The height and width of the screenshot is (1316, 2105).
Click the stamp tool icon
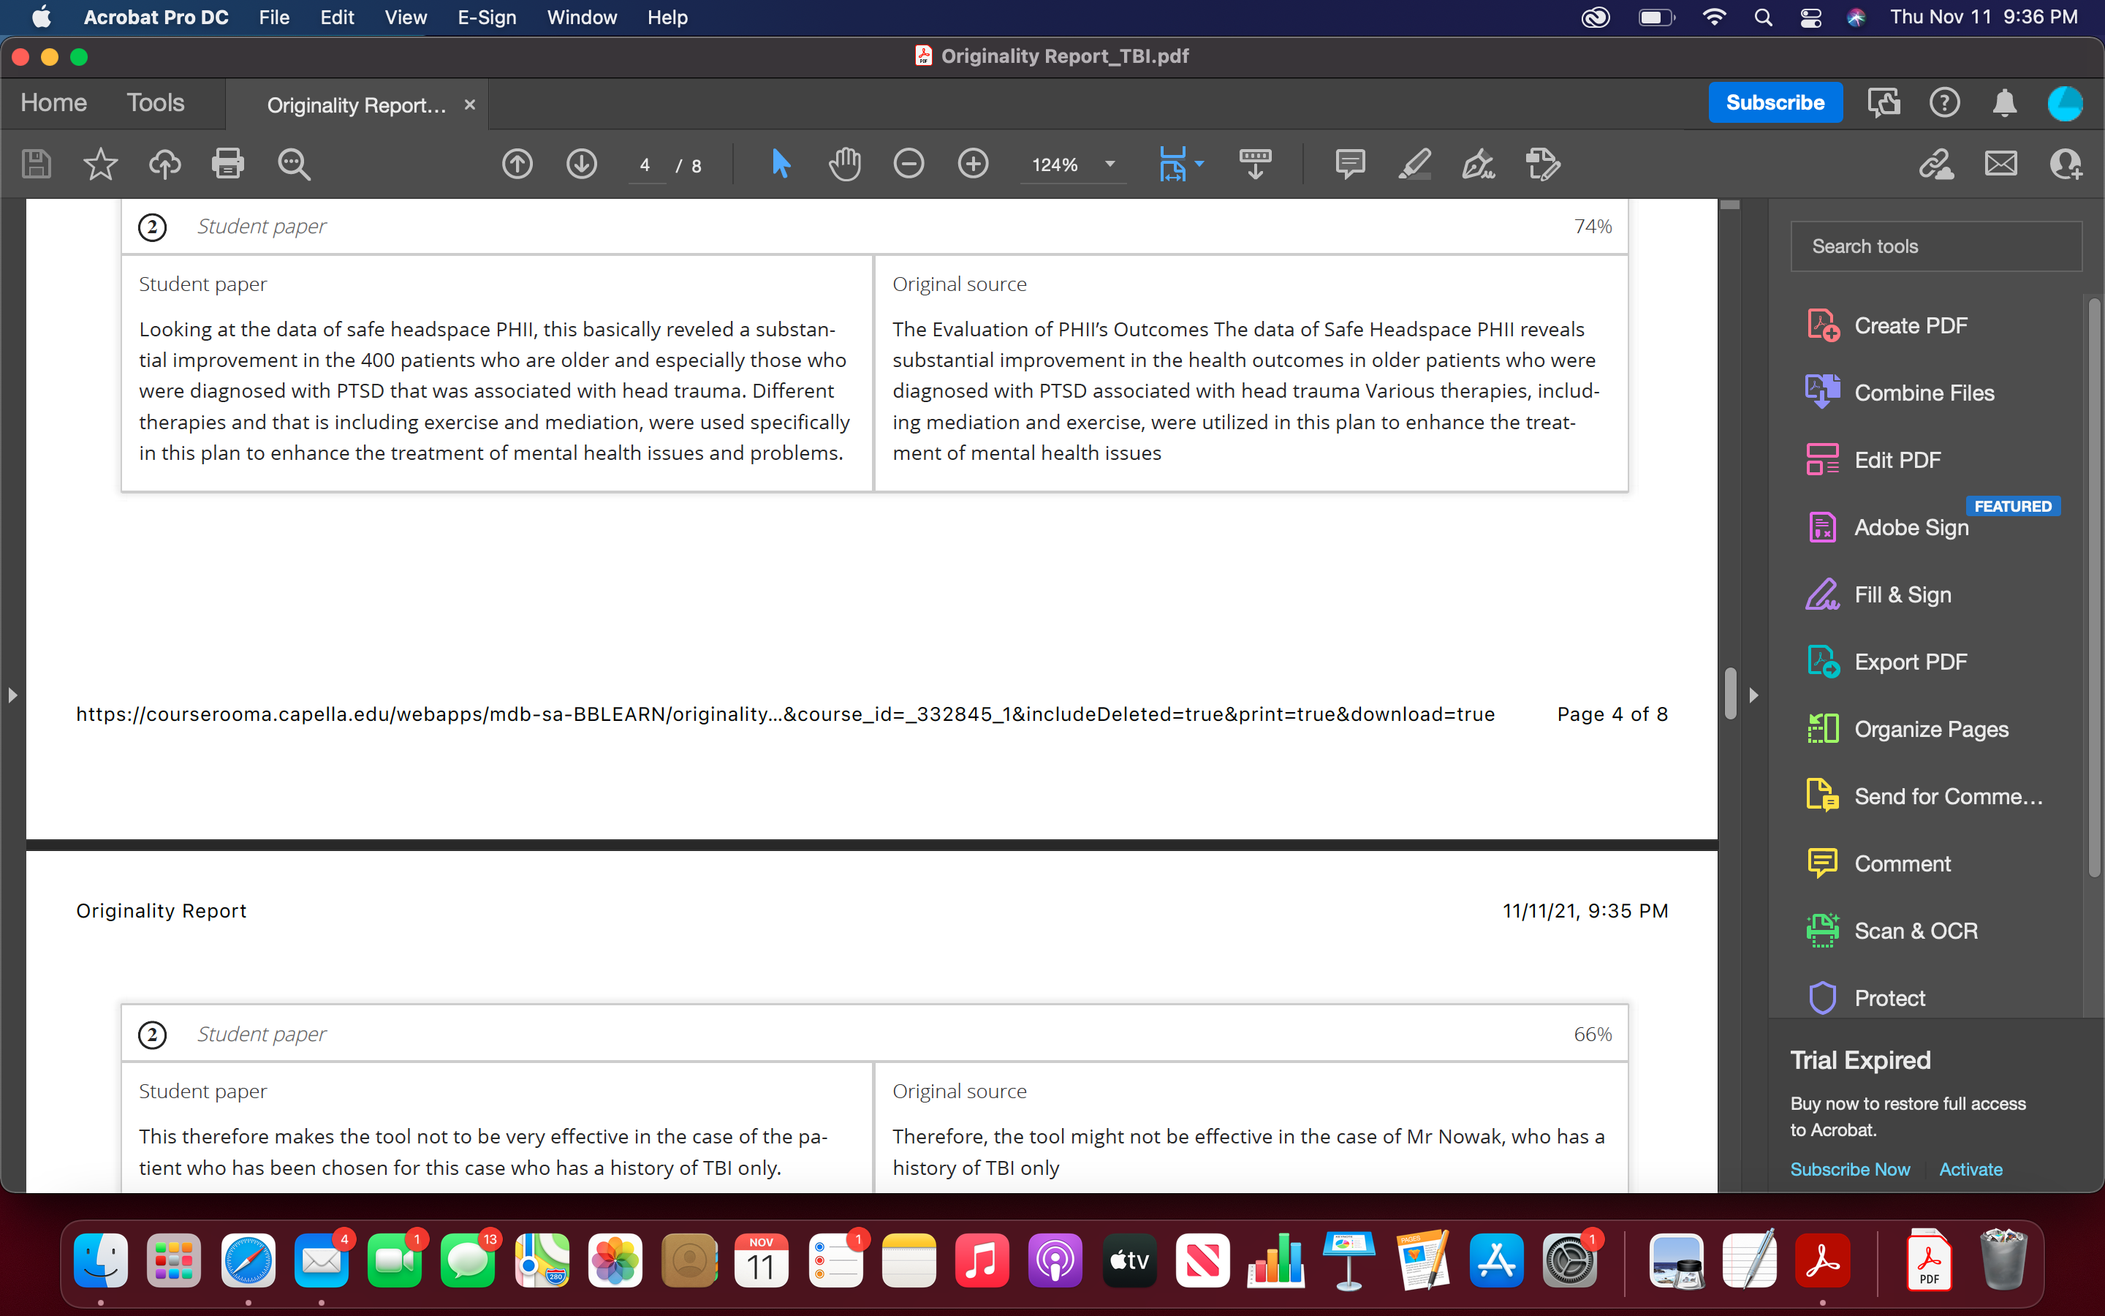1543,164
